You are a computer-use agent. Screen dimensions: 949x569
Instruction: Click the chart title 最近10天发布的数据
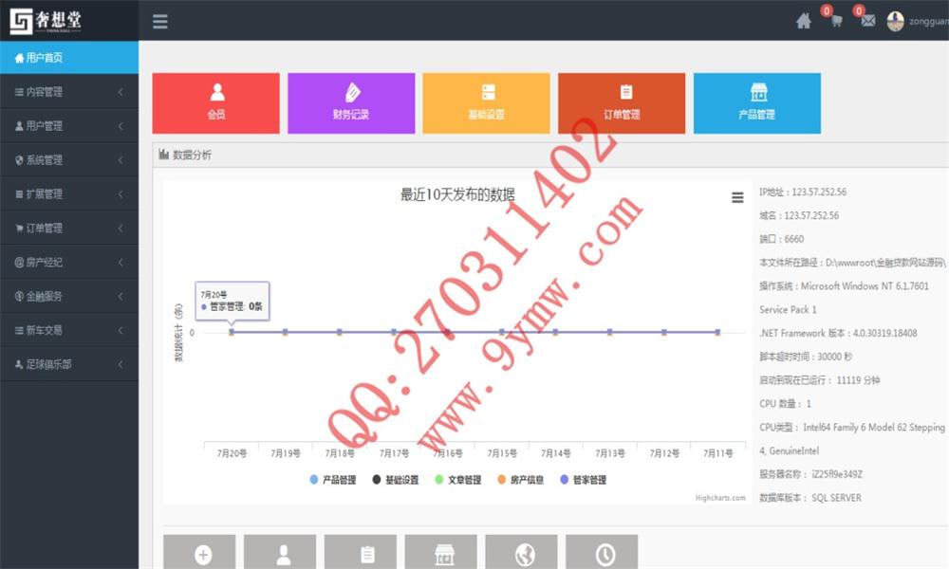(457, 194)
